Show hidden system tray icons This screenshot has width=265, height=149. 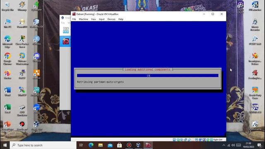point(224,145)
